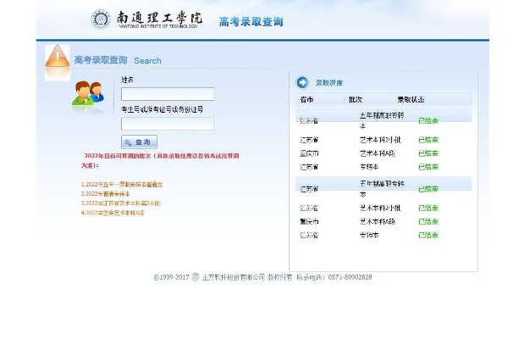519x339 pixels.
Task: Click the 南通理工学院 calligraphy school name
Action: (x=159, y=18)
